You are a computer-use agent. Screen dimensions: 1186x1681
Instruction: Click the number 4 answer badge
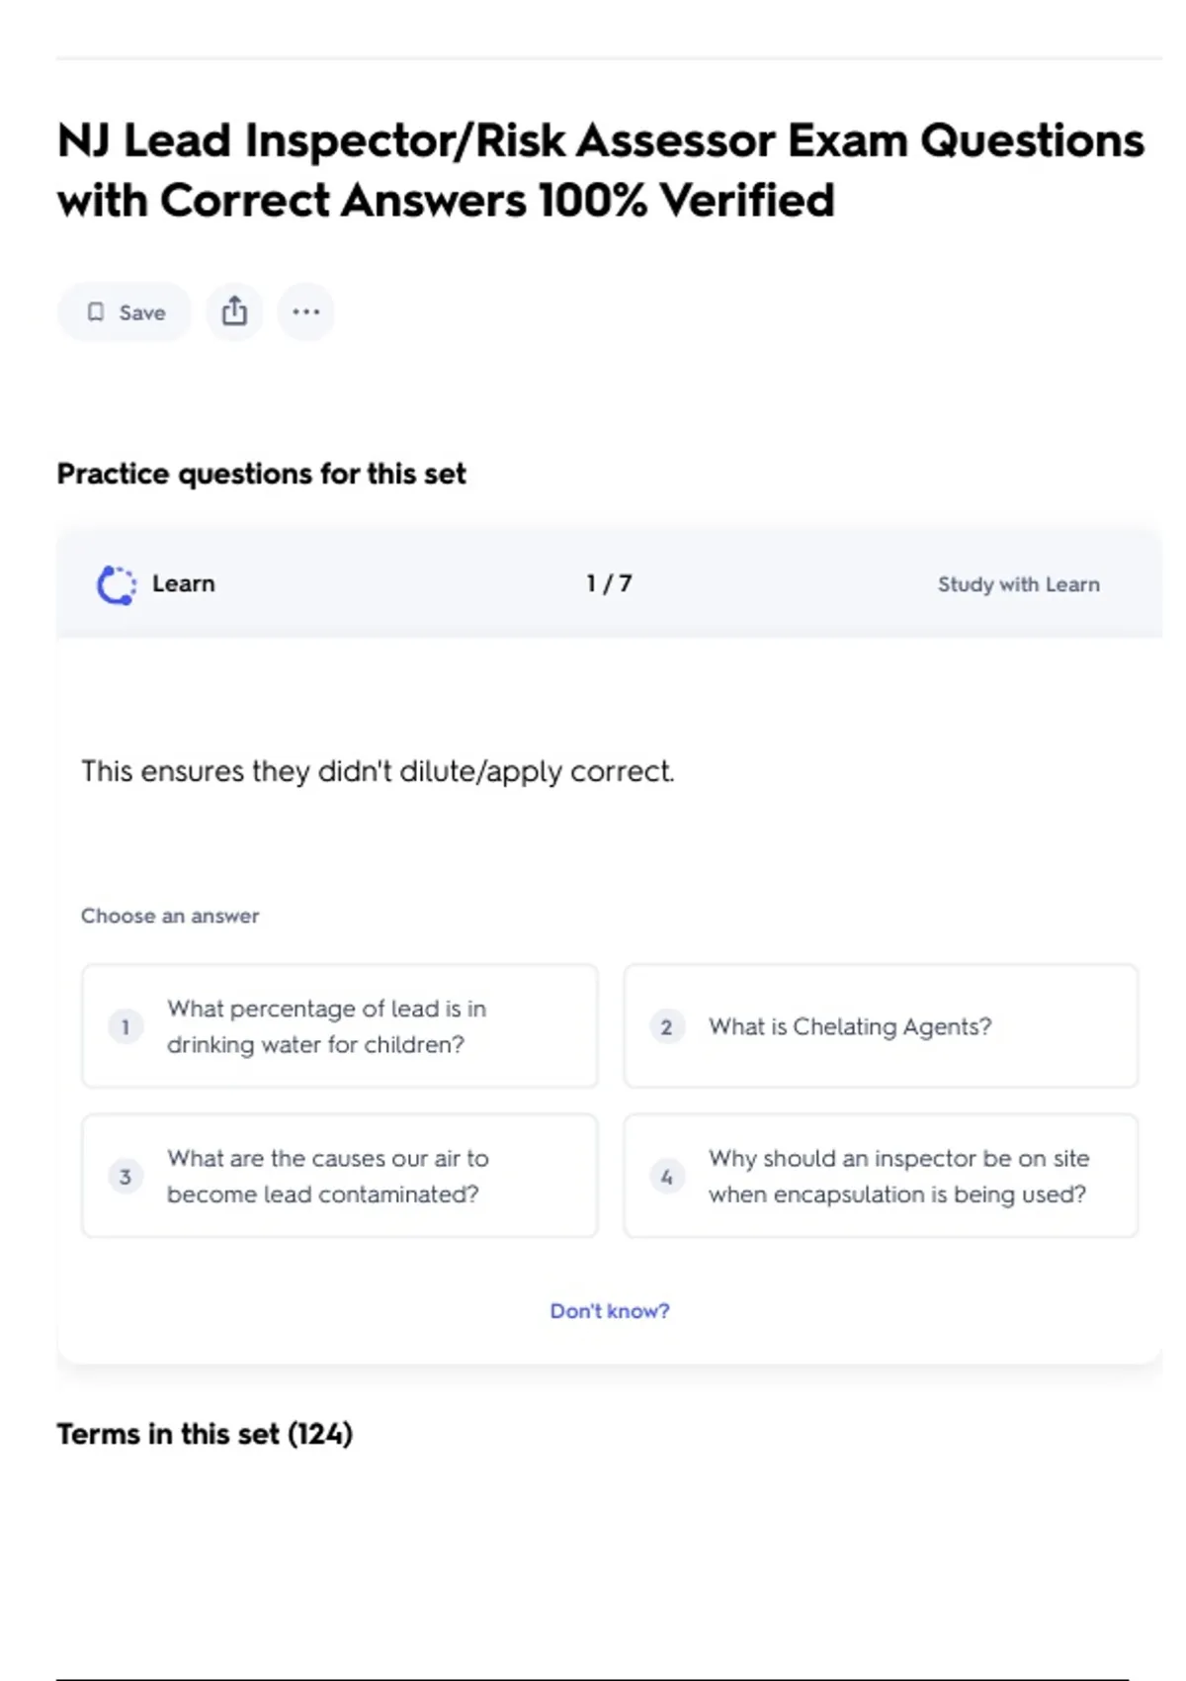pos(666,1176)
